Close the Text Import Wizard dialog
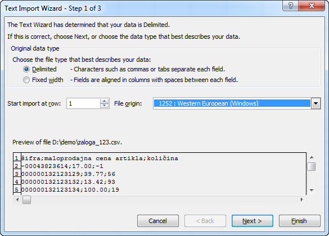 tap(312, 6)
